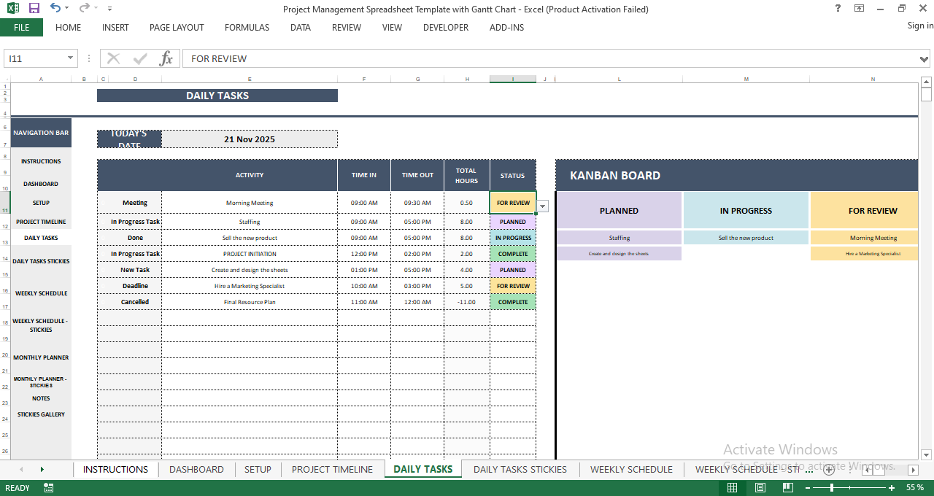The height and width of the screenshot is (496, 934).
Task: Open the FORMULAS ribbon tab
Action: coord(247,28)
